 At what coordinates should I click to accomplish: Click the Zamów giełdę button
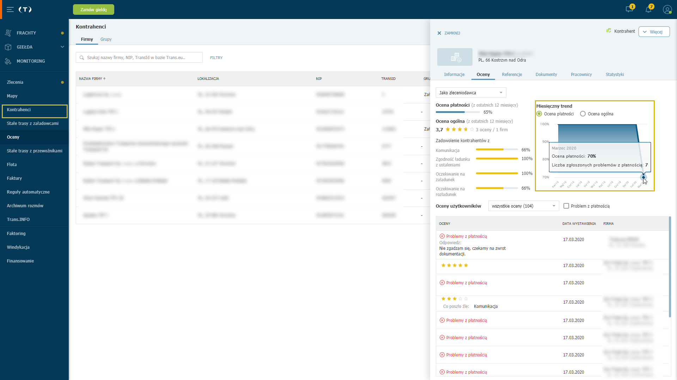(x=93, y=9)
